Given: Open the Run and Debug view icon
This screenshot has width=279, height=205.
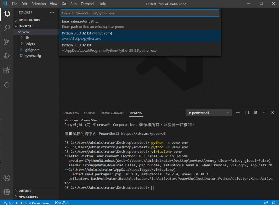Looking at the screenshot, I should click(x=7, y=56).
